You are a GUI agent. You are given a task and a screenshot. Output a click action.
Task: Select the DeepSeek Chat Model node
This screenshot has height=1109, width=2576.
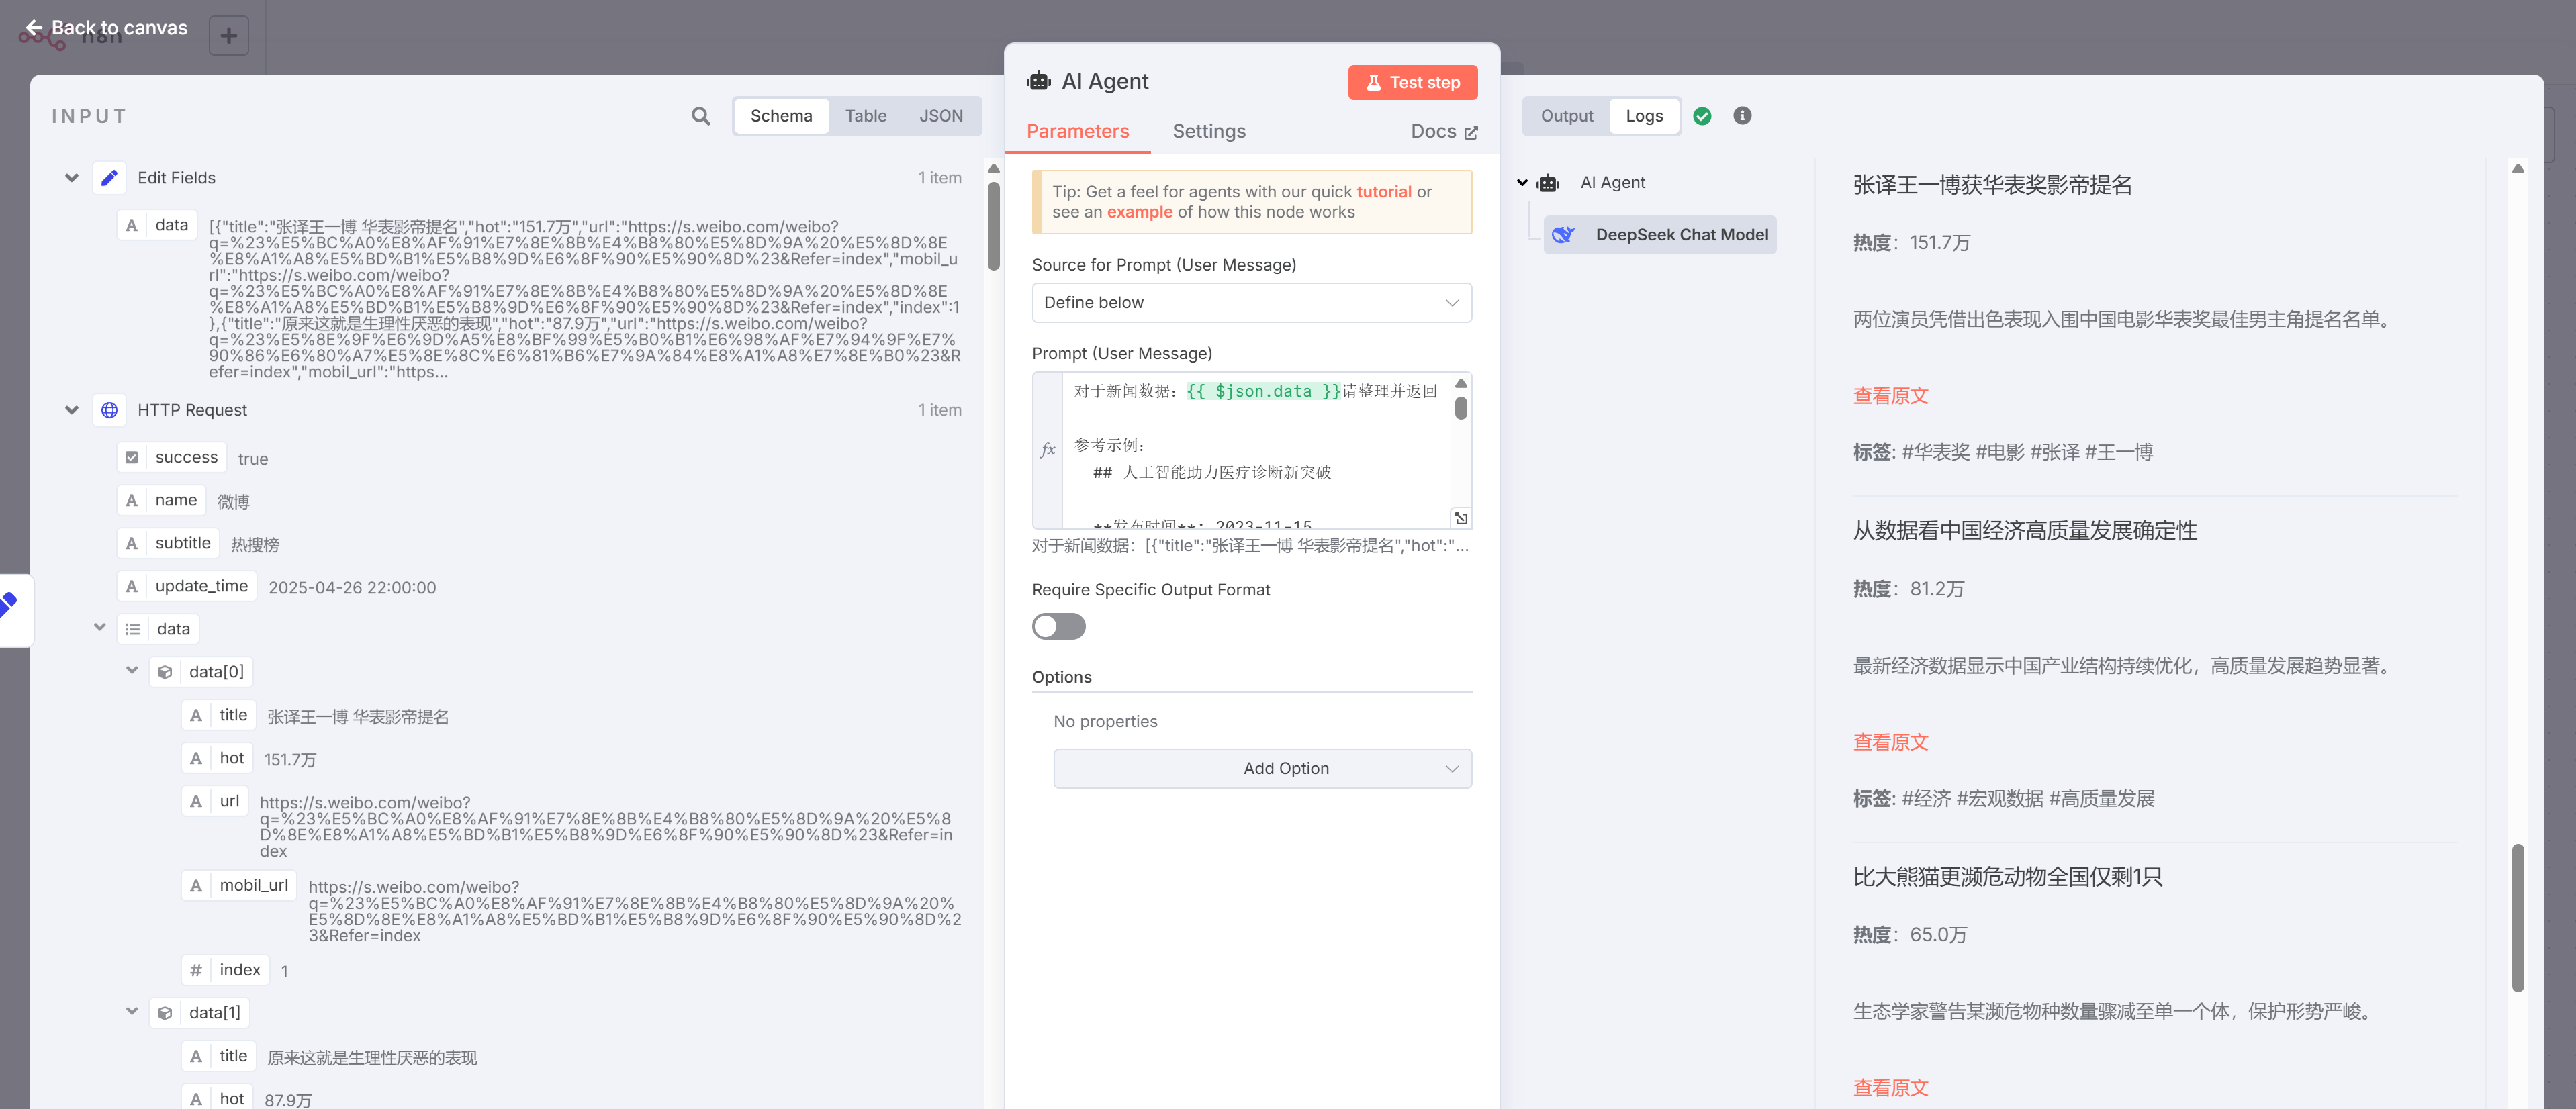tap(1660, 235)
